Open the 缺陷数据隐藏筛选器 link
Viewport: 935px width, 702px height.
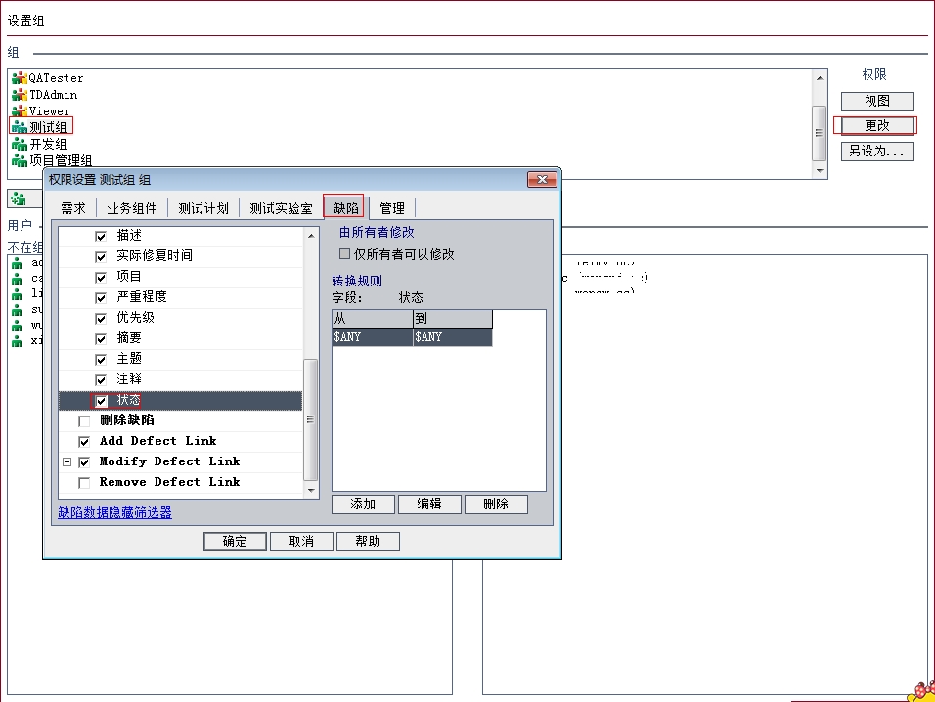coord(114,512)
